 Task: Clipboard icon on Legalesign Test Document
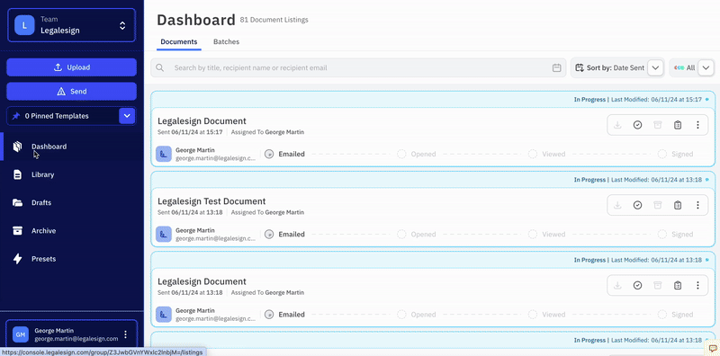pos(678,205)
